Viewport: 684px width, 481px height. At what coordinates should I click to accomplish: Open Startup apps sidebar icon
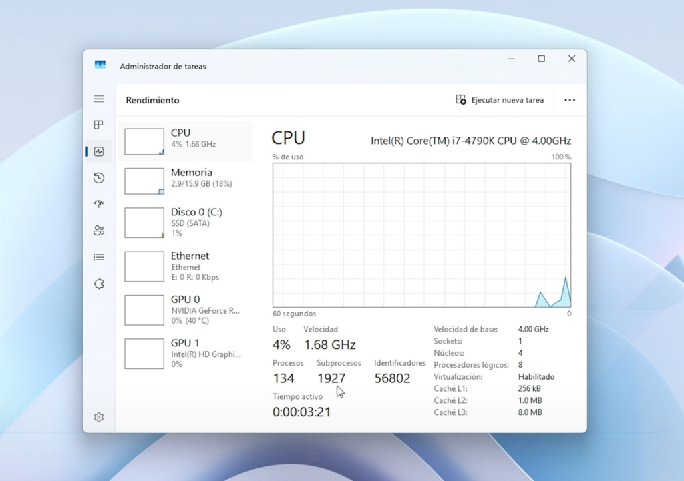tap(99, 204)
